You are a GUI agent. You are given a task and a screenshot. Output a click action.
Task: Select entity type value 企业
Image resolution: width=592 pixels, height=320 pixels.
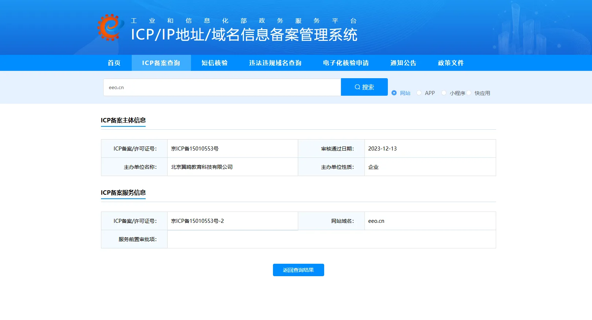pyautogui.click(x=373, y=167)
